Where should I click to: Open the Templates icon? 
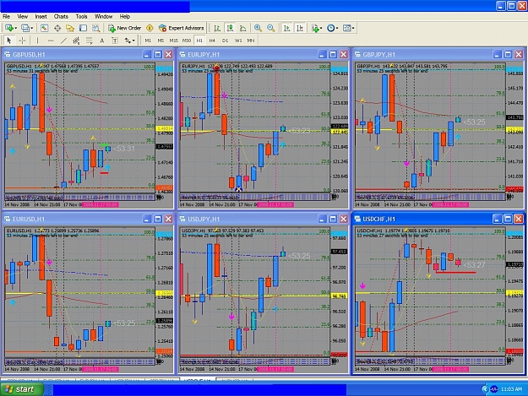[346, 28]
